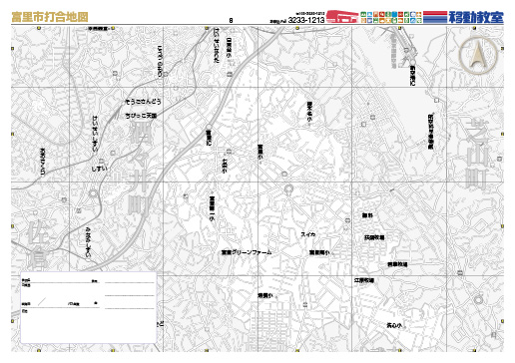The width and height of the screenshot is (515, 363).
Task: Click the colorful icon grid in header
Action: tap(391, 17)
